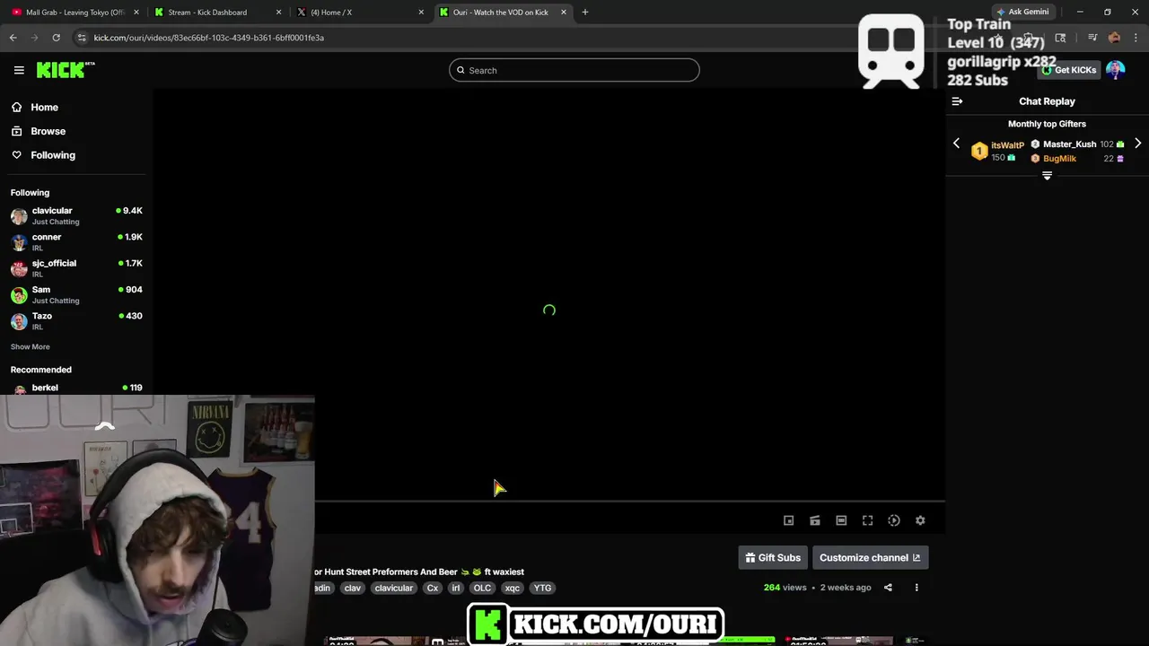Image resolution: width=1149 pixels, height=646 pixels.
Task: Open the VOD more options menu
Action: tap(917, 588)
